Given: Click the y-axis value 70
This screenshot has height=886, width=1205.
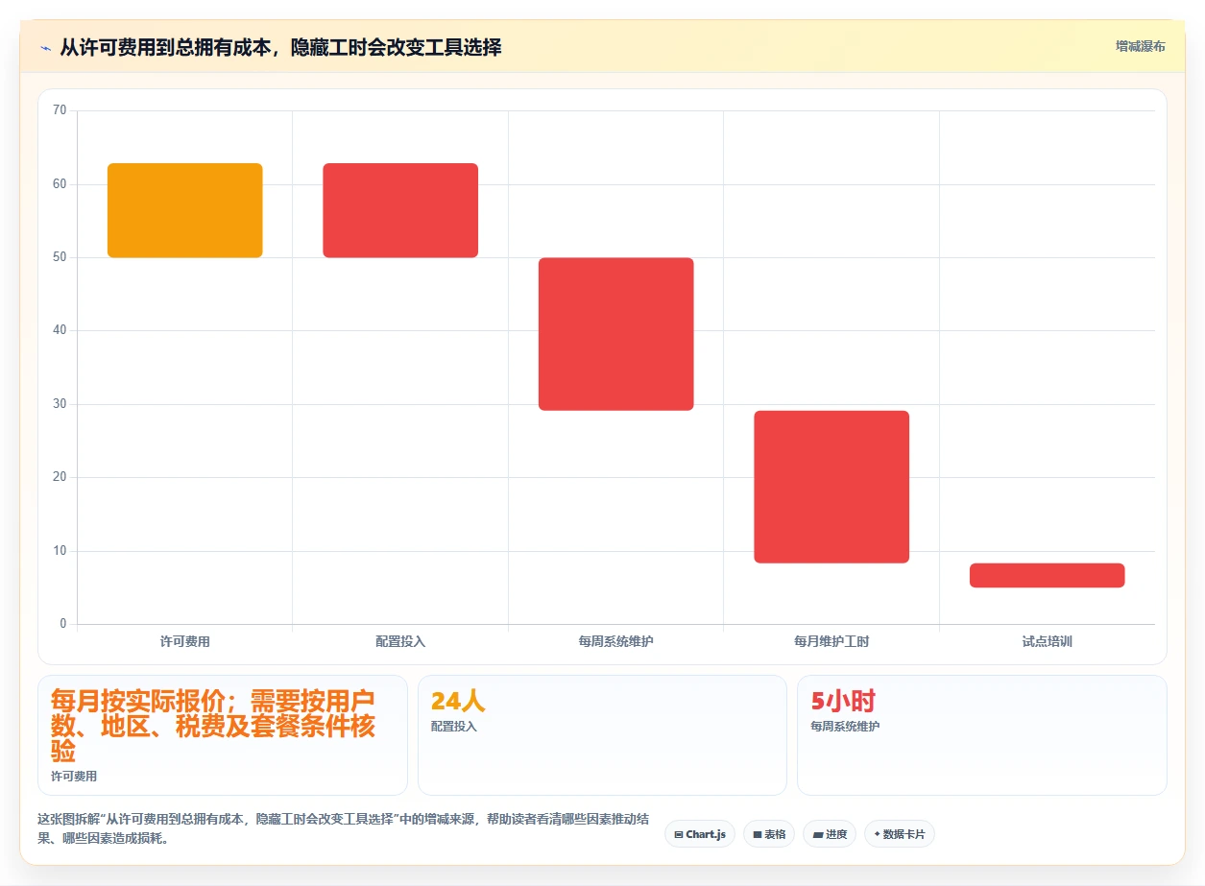Looking at the screenshot, I should pos(60,110).
